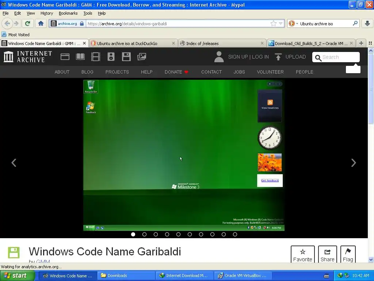Screen dimensions: 374x281
Task: Open the Texts book icon
Action: (x=80, y=57)
